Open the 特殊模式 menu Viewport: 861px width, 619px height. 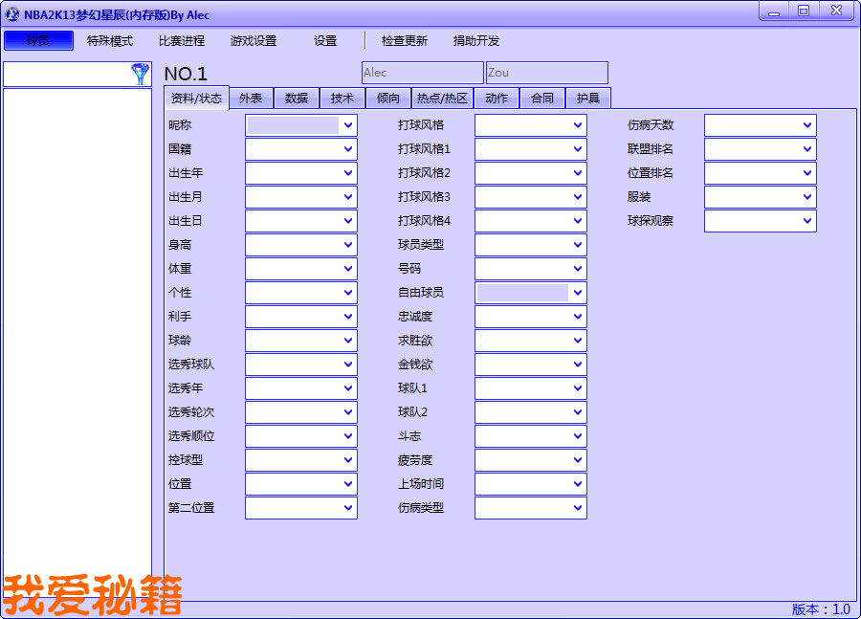tap(110, 41)
